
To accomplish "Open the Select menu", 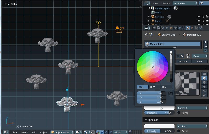I will click(25, 132).
